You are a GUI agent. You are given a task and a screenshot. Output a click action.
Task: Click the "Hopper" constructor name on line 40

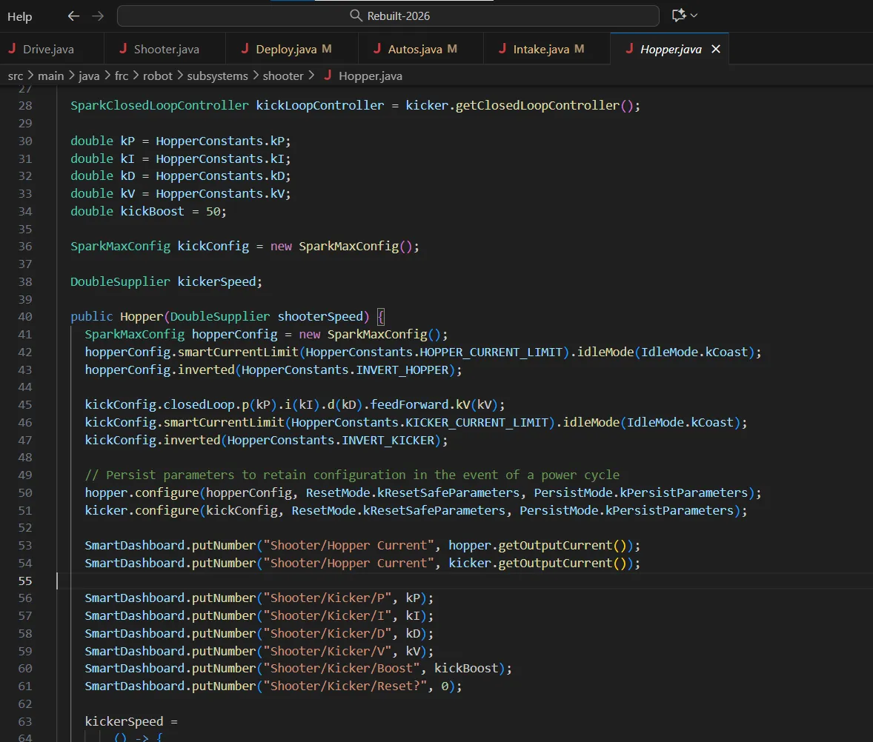(142, 316)
